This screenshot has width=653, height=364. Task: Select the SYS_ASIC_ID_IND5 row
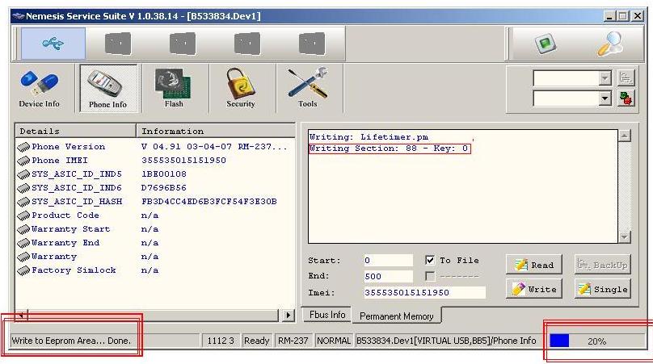[154, 174]
